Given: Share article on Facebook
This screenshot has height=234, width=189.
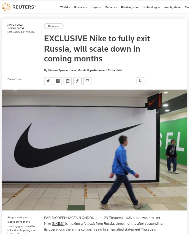Looking at the screenshot, I should pos(58,81).
